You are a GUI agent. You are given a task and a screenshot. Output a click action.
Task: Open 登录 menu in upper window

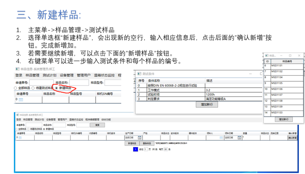pos(19,75)
